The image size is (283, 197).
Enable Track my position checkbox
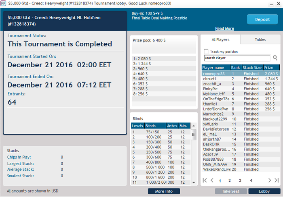(x=206, y=52)
